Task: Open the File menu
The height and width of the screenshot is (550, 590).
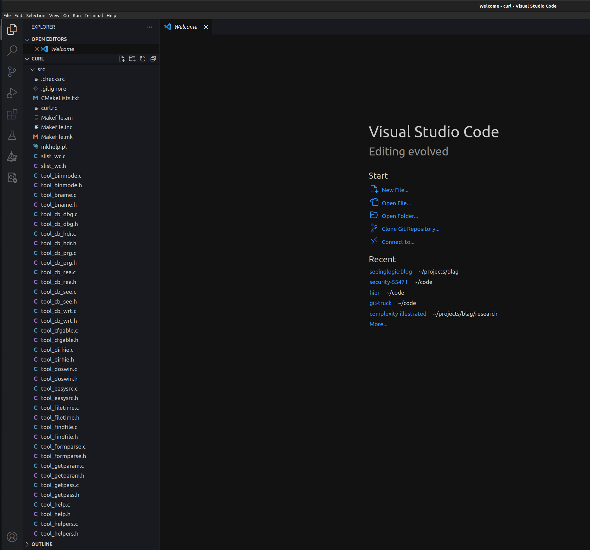Action: [7, 15]
